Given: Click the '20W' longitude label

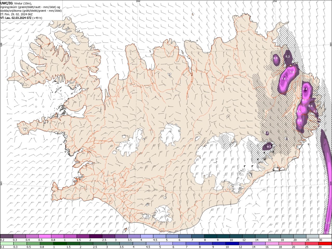Looking at the screenshot, I should click(x=138, y=1).
